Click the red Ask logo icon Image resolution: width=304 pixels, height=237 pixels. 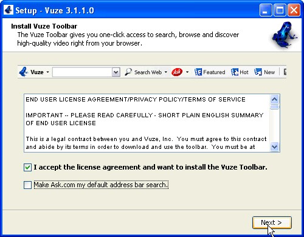[x=177, y=72]
